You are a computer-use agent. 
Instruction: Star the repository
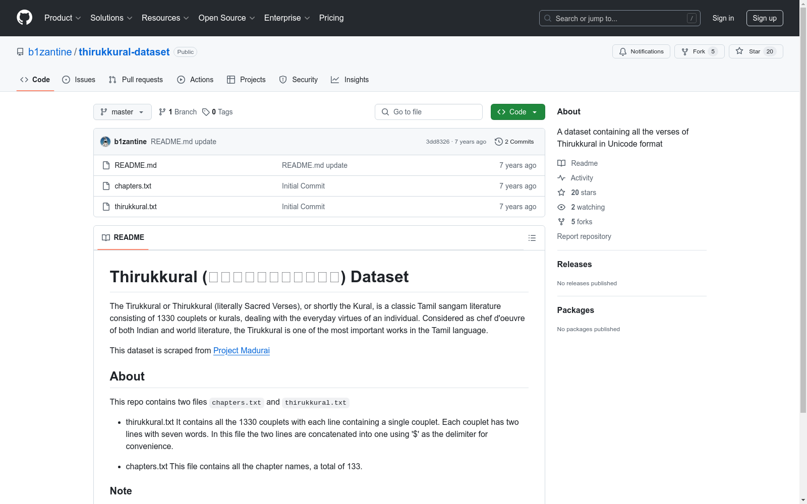pos(756,51)
